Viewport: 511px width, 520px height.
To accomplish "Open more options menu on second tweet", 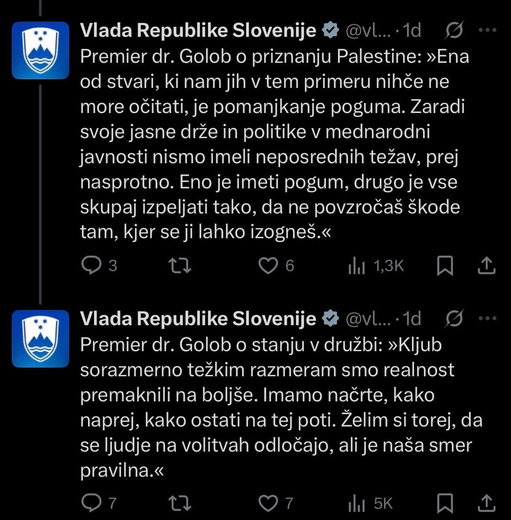I will (x=487, y=320).
